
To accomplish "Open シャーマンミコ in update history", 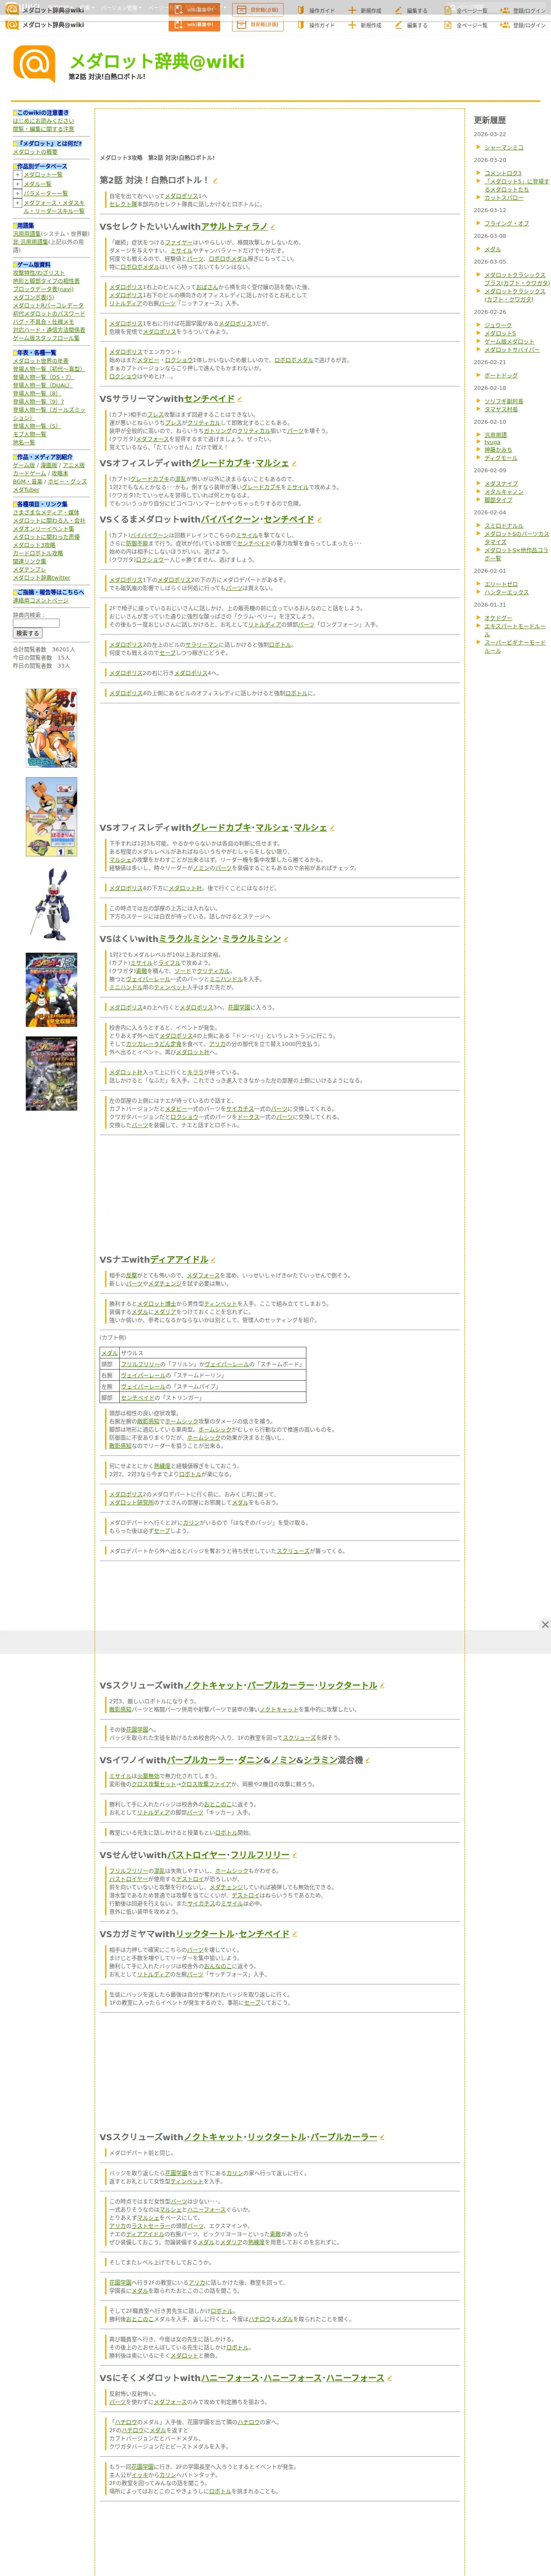I will [504, 148].
